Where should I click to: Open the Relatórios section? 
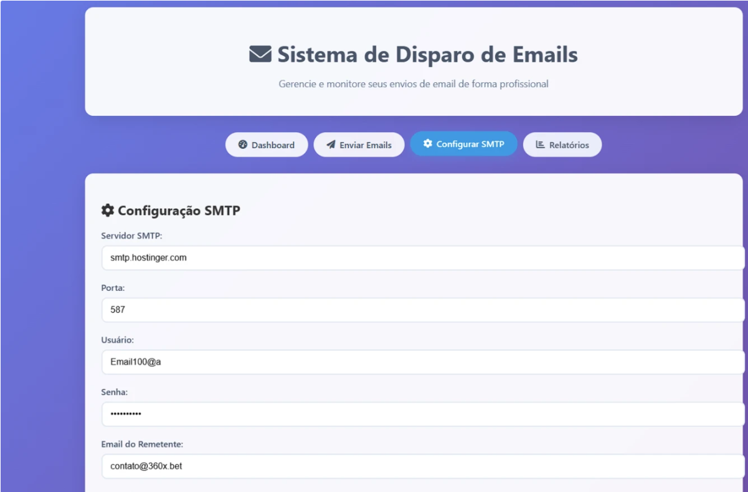[562, 144]
